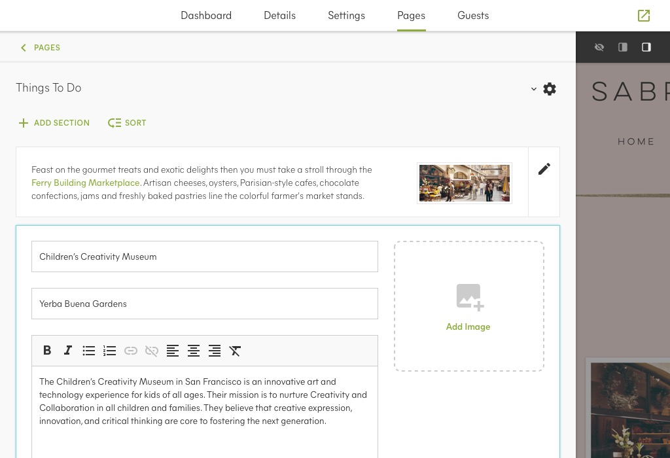The width and height of the screenshot is (670, 458).
Task: Toggle bold formatting
Action: 47,351
